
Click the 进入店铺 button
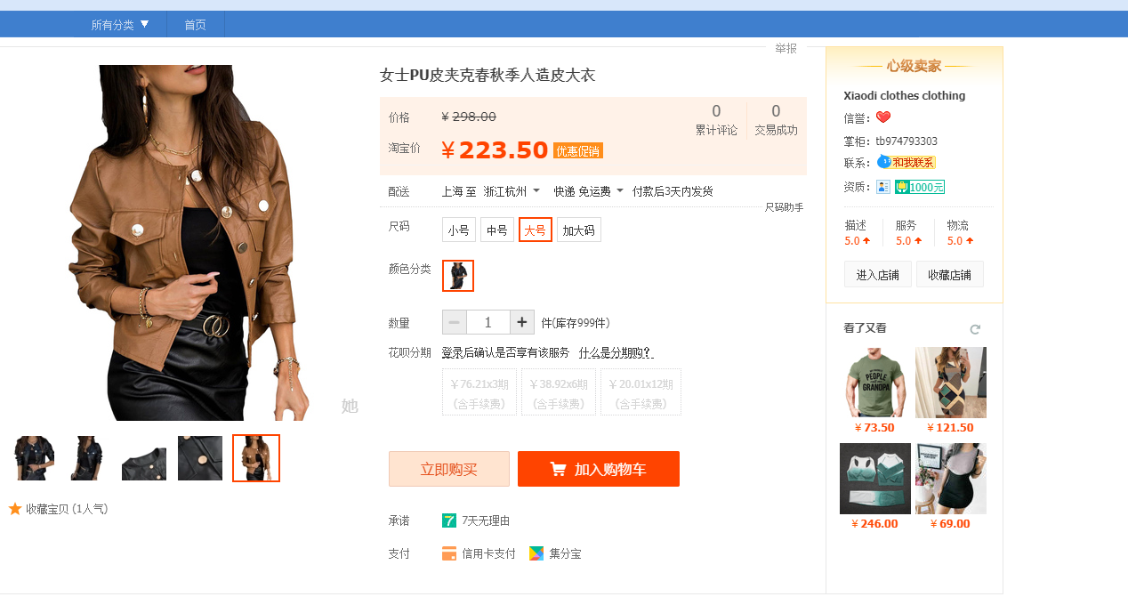pos(878,274)
